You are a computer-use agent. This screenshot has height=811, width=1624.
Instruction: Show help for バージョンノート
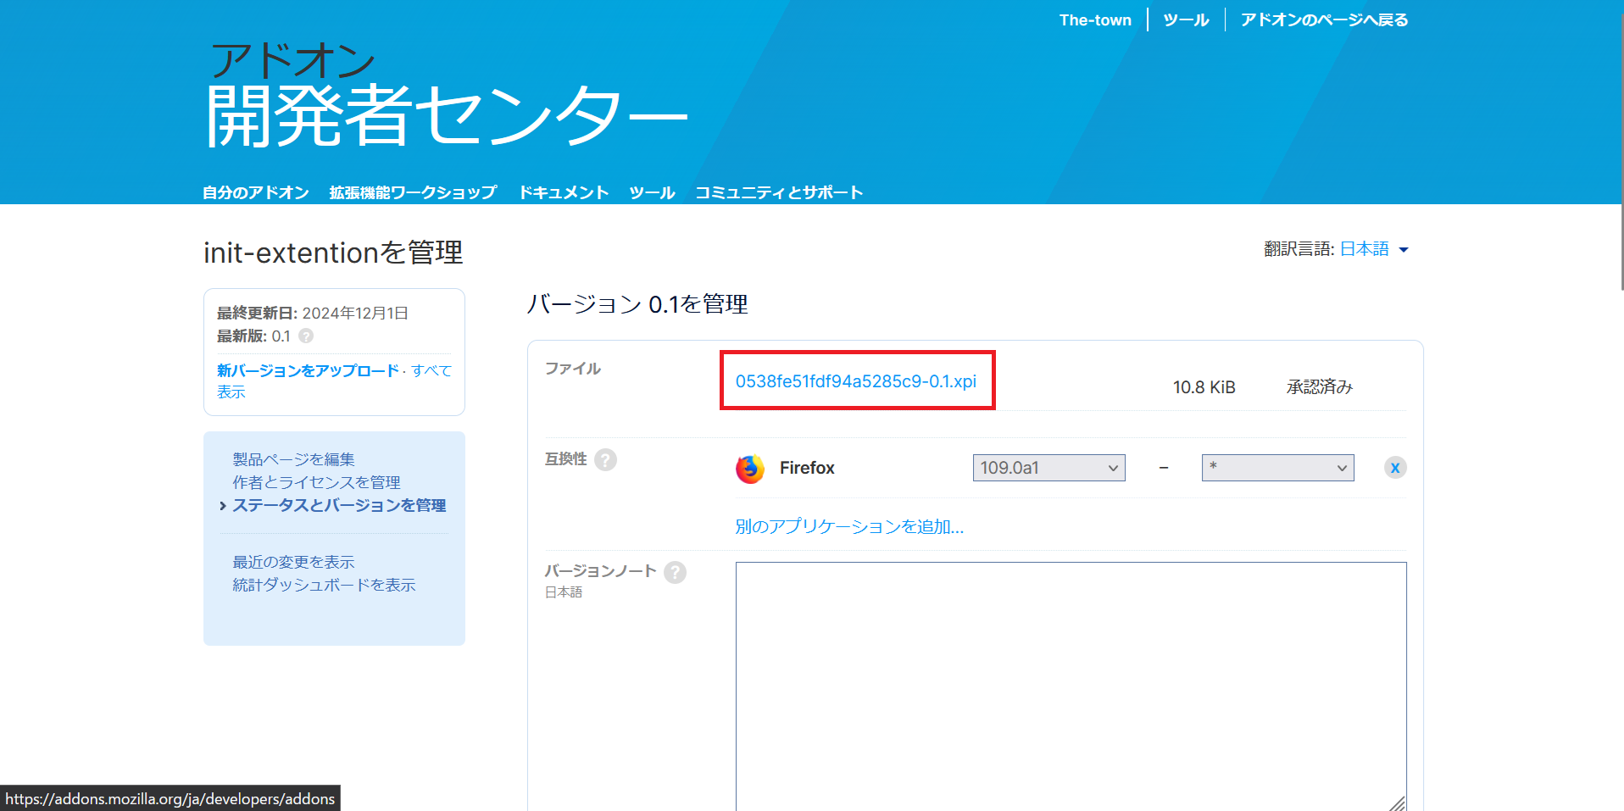675,572
